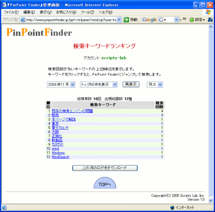This screenshot has height=212, width=215.
Task: Open the 月次 period dropdown
Action: 160,85
